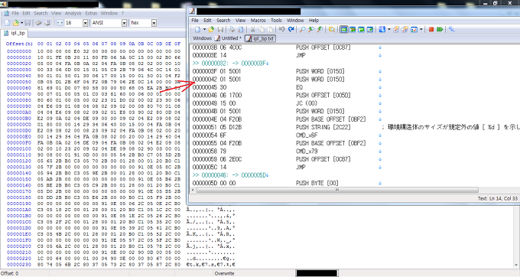Click the Paste icon in text editor
This screenshot has height=277, width=520.
point(270,30)
